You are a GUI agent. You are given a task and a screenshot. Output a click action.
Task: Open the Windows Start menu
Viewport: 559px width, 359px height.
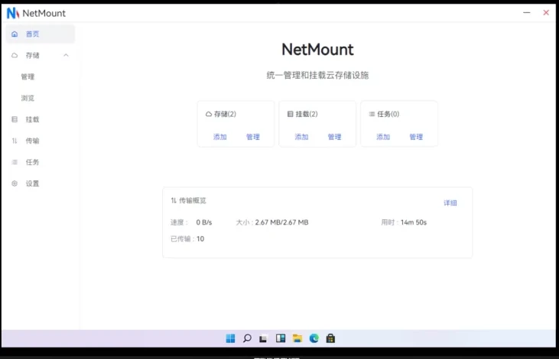pos(231,338)
